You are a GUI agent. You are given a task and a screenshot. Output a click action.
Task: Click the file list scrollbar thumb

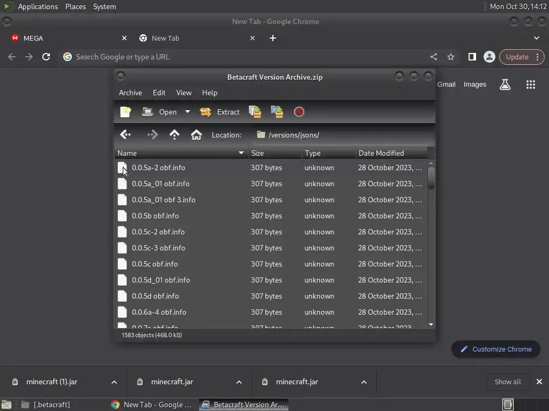pos(431,178)
